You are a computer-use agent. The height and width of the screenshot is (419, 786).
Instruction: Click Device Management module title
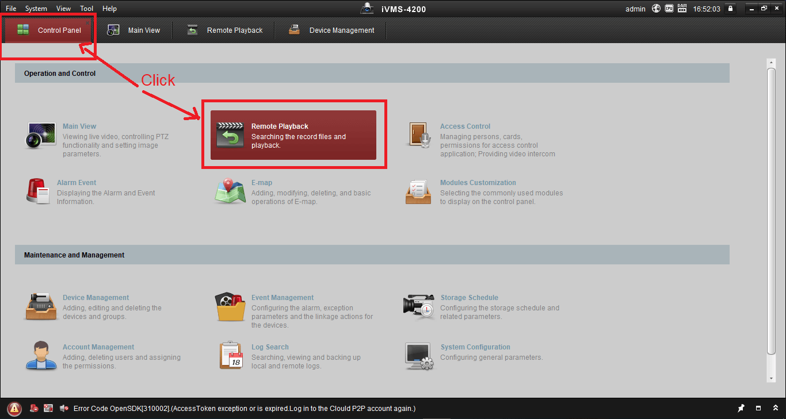click(96, 298)
